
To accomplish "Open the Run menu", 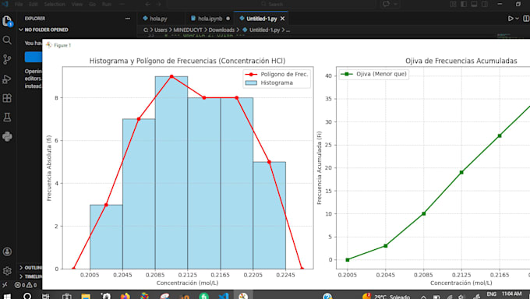I will click(x=107, y=4).
